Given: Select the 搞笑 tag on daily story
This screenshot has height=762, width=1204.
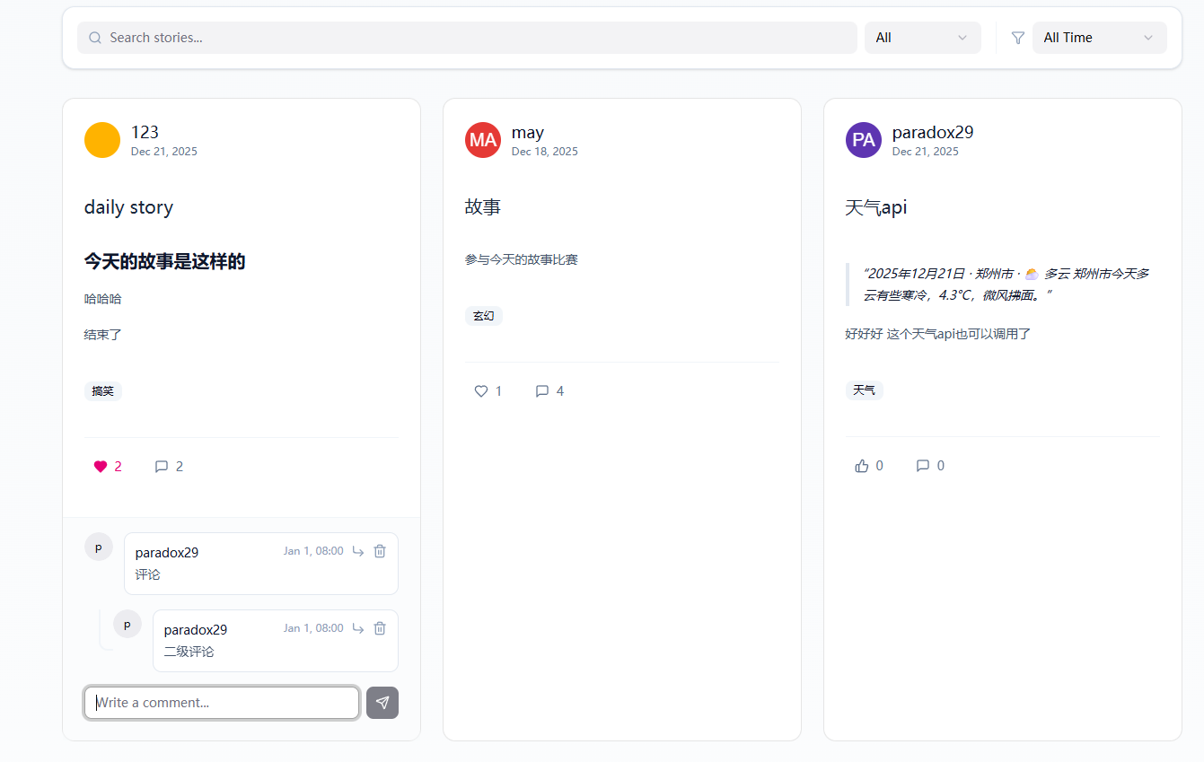Looking at the screenshot, I should (x=103, y=391).
